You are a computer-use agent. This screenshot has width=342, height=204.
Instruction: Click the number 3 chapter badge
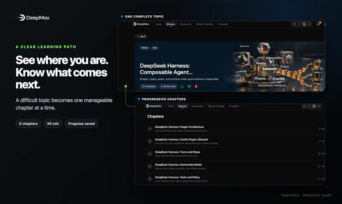coord(150,154)
